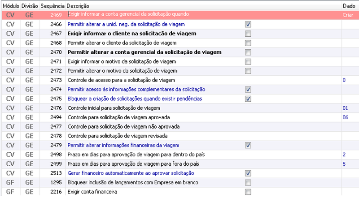Select 'Exigir informar o cliente na solicitação' text
359x198 pixels.
pos(132,34)
